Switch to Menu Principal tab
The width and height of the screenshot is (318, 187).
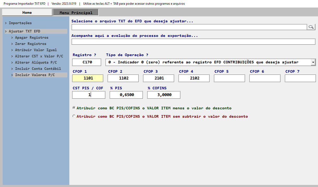pyautogui.click(x=76, y=12)
